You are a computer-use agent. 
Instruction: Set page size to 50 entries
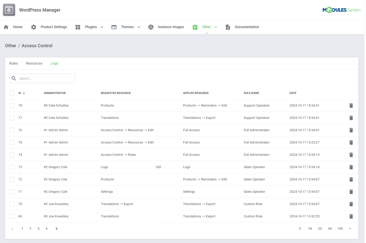(330, 228)
